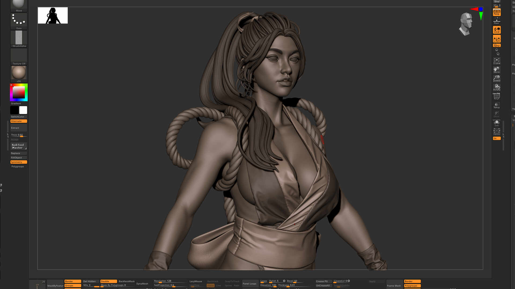Image resolution: width=515 pixels, height=289 pixels.
Task: Select the Rotate navigation icon
Action: tap(497, 87)
